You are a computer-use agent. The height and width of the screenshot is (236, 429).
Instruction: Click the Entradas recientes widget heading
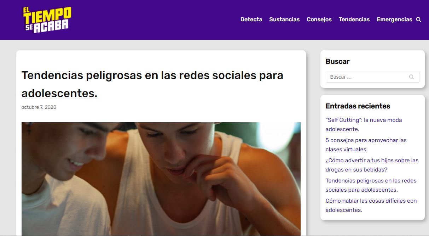click(x=358, y=106)
